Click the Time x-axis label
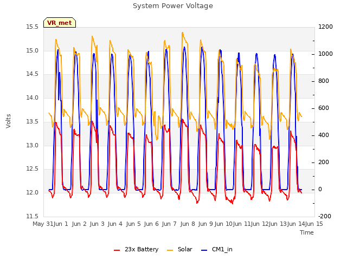347x260 pixels. coord(307,232)
